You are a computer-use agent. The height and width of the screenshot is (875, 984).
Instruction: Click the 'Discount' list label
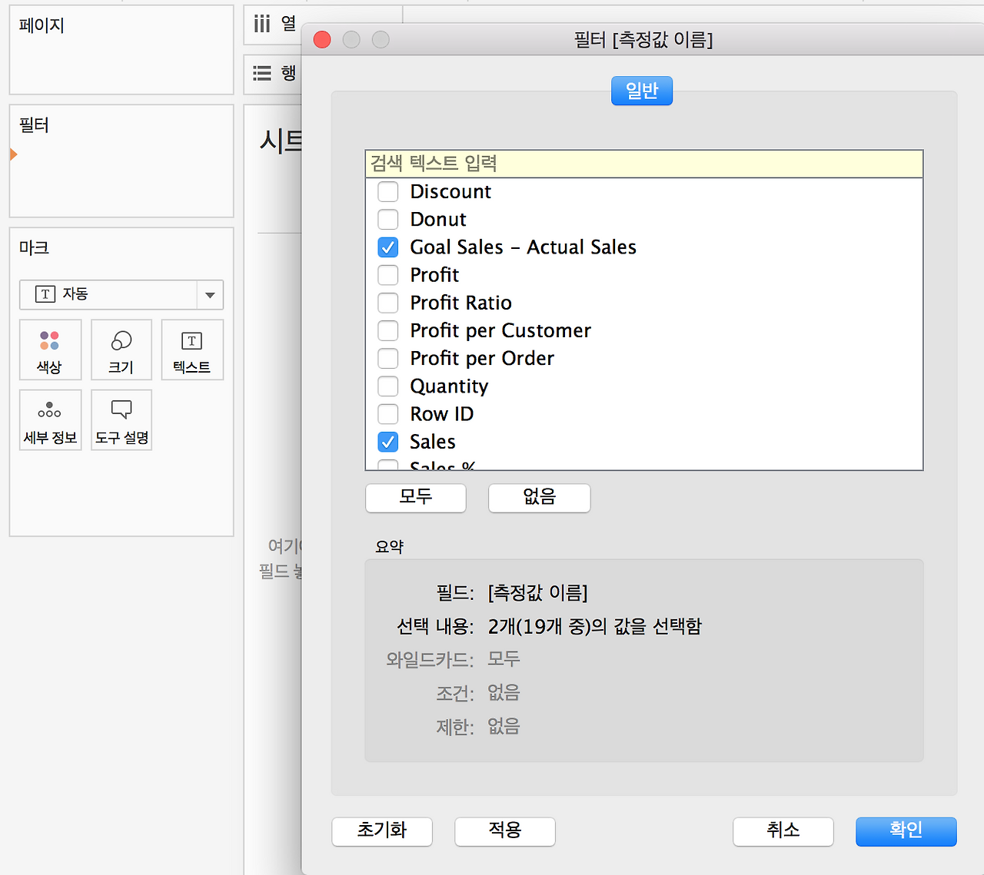450,191
